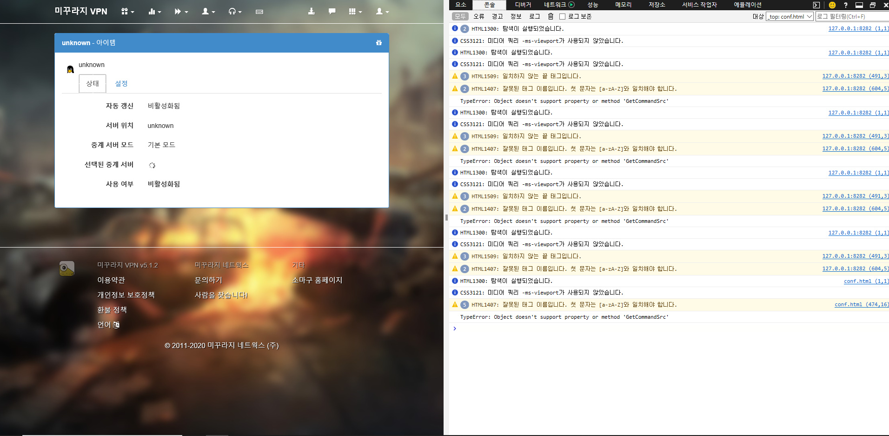Toggle the 로그 보존 checkbox
This screenshot has width=889, height=436.
562,17
